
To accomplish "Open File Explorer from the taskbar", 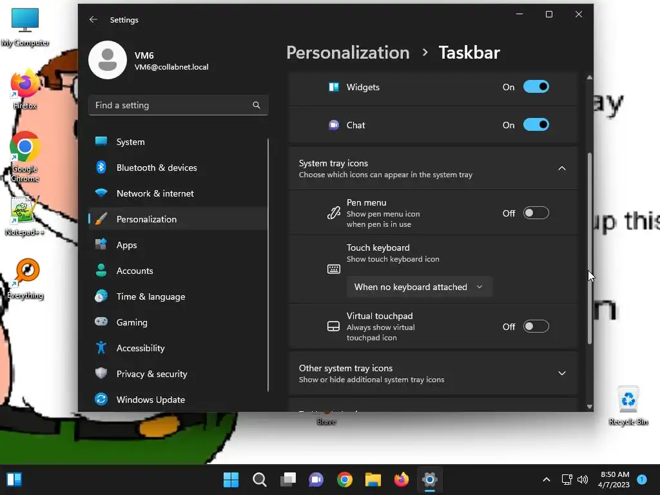I will coord(373,480).
